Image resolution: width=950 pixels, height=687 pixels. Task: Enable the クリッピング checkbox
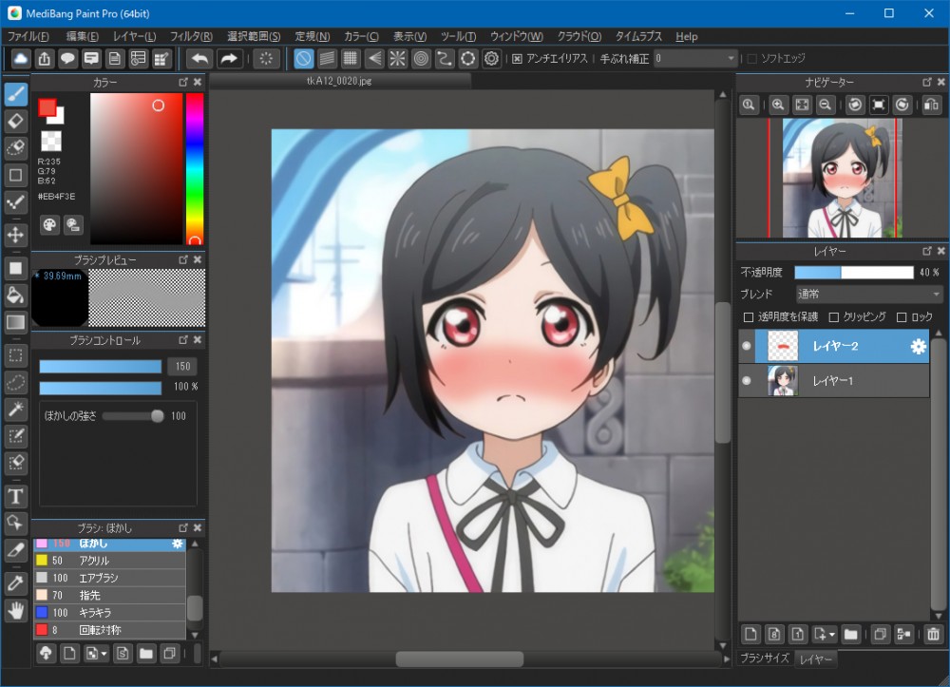coord(834,316)
